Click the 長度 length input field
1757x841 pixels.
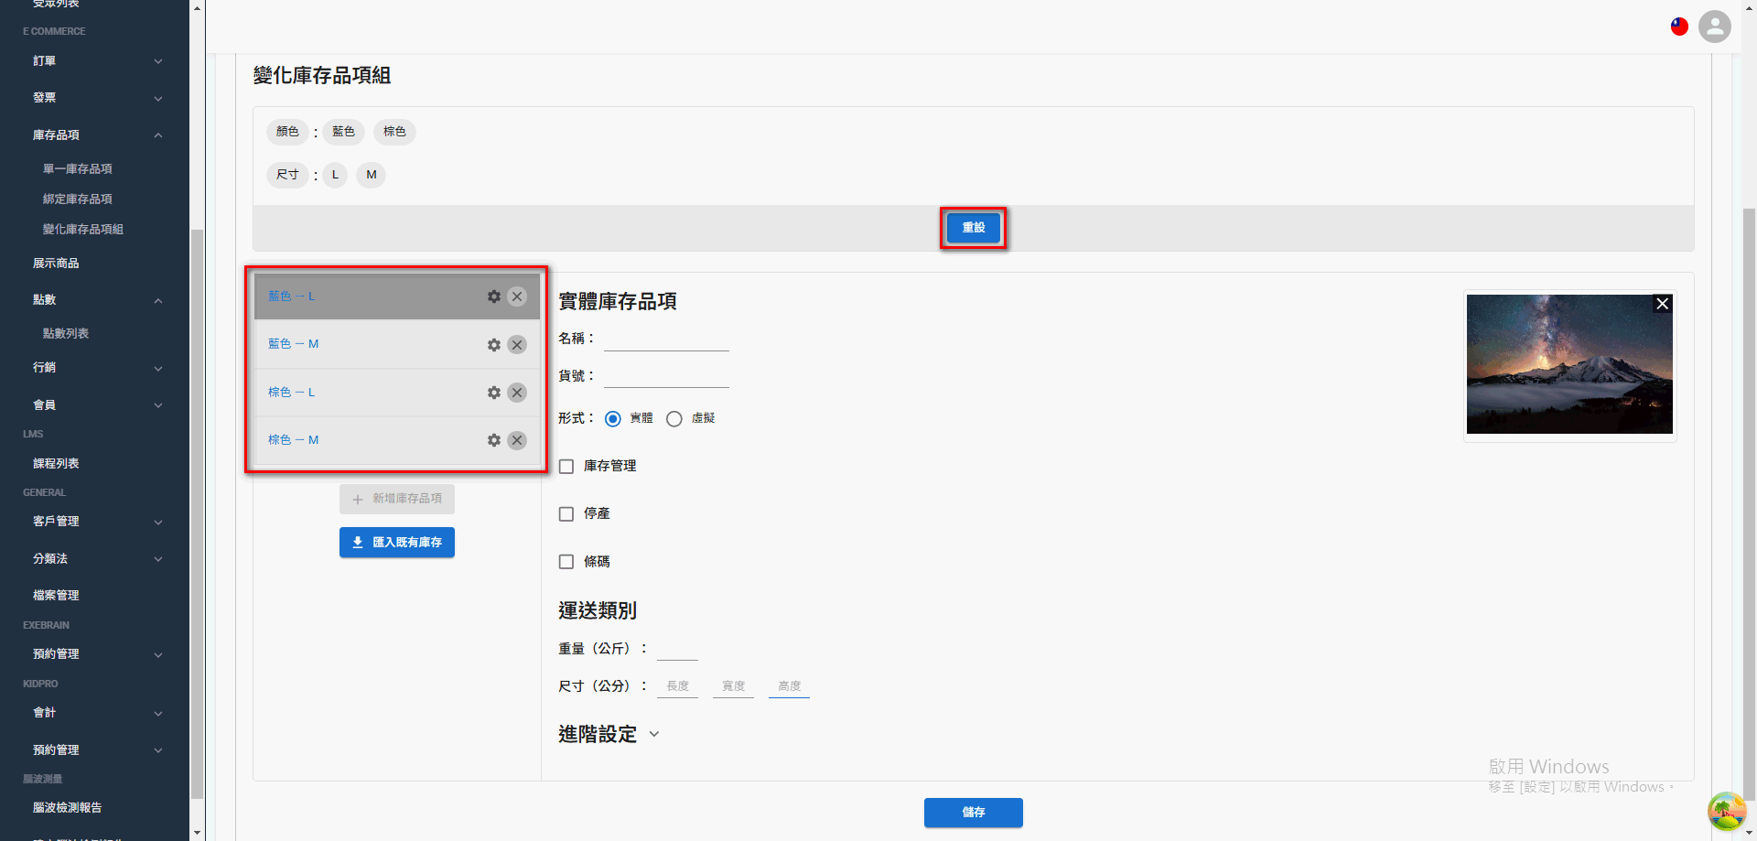click(x=677, y=686)
